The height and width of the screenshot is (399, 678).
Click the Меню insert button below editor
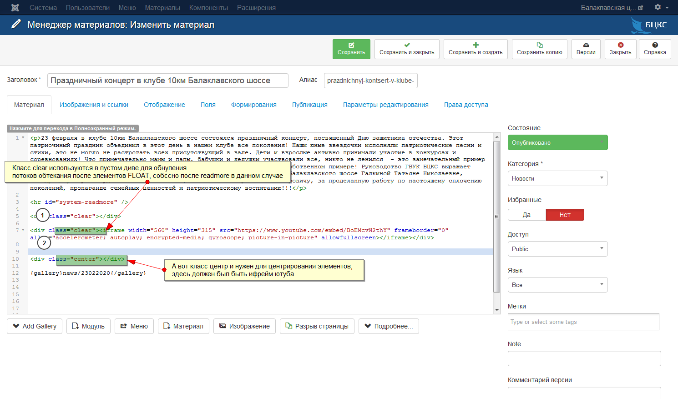click(x=134, y=326)
